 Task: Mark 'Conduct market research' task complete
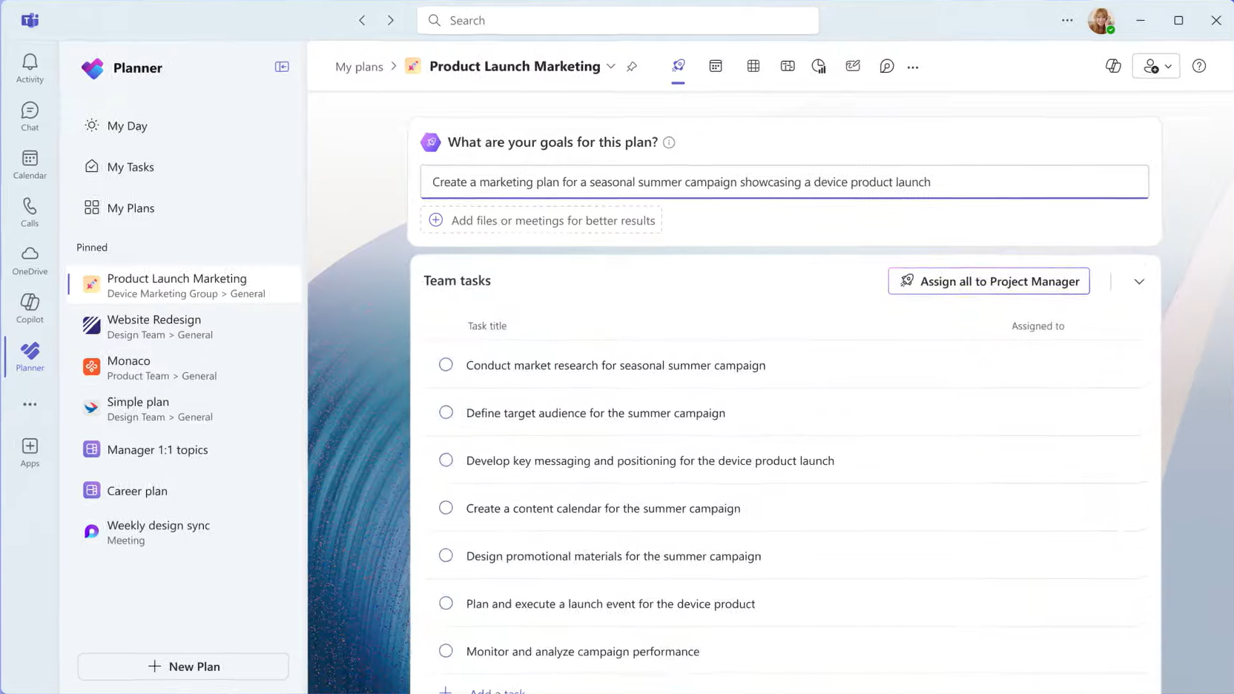point(446,365)
